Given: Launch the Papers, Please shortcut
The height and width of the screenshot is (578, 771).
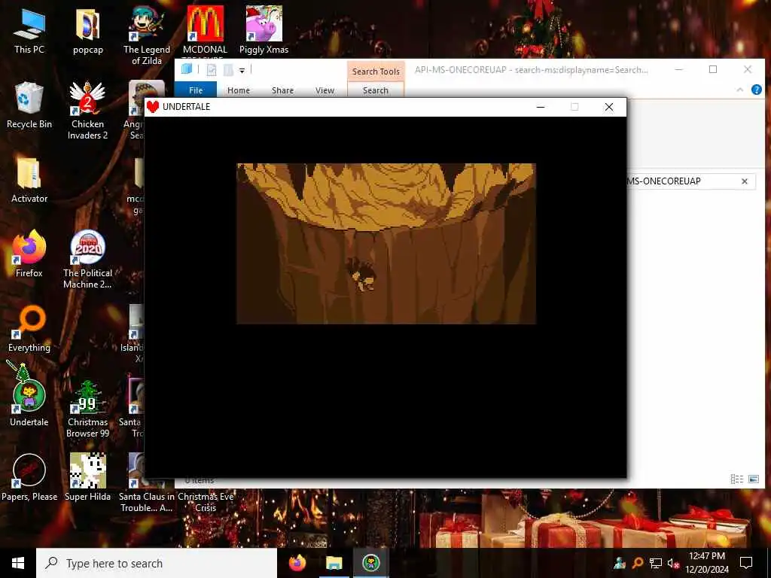Looking at the screenshot, I should (29, 478).
